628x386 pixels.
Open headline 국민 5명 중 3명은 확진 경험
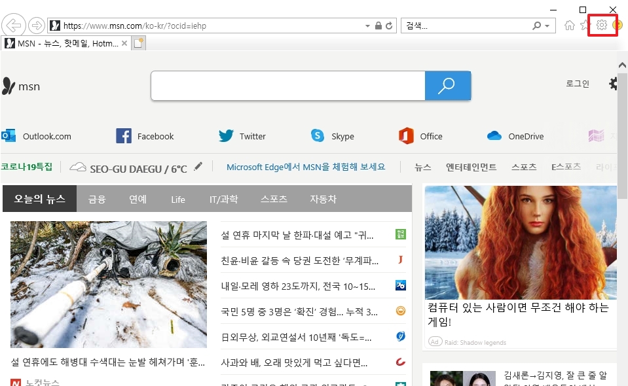pos(299,311)
